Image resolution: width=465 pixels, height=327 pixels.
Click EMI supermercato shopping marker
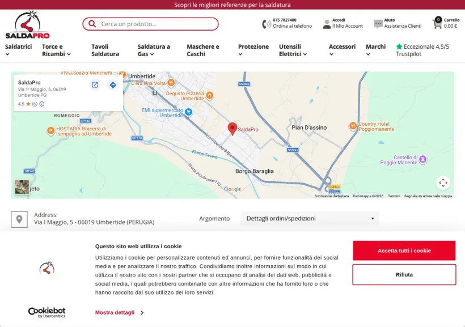click(x=188, y=112)
